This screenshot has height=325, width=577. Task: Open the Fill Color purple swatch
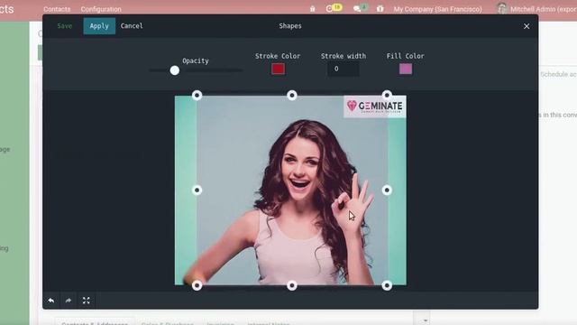click(406, 69)
